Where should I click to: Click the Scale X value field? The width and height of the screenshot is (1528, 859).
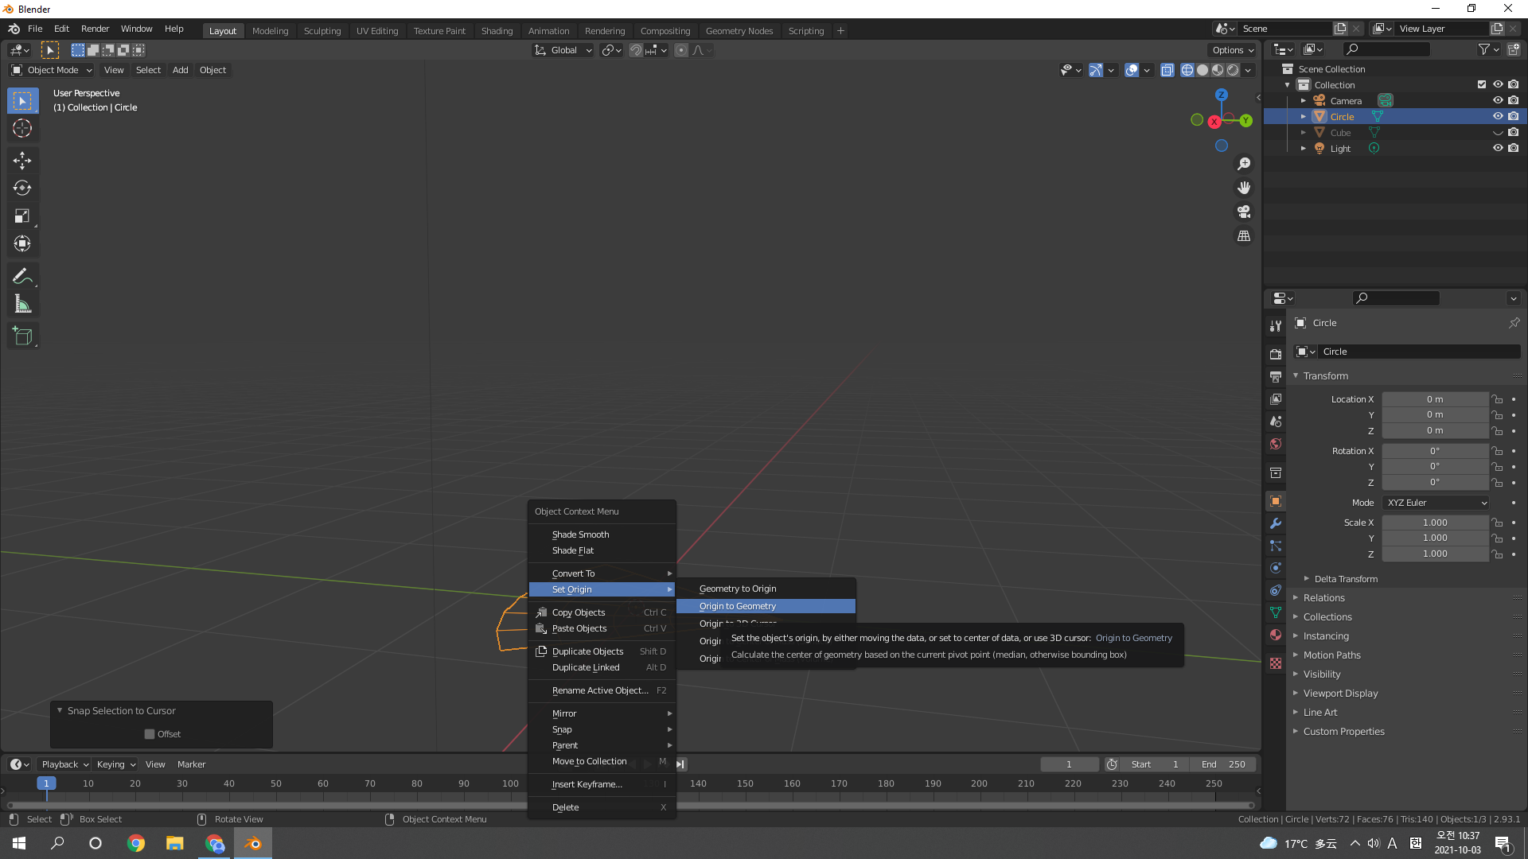1434,523
